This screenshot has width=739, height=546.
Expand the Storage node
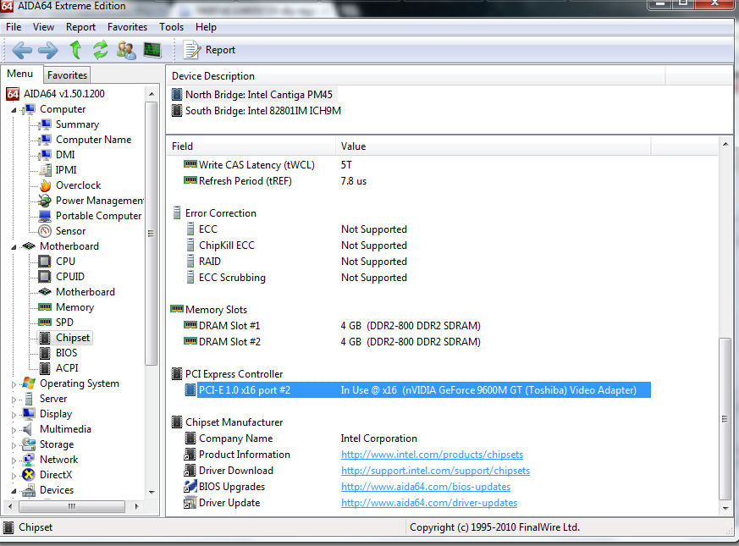click(x=14, y=445)
